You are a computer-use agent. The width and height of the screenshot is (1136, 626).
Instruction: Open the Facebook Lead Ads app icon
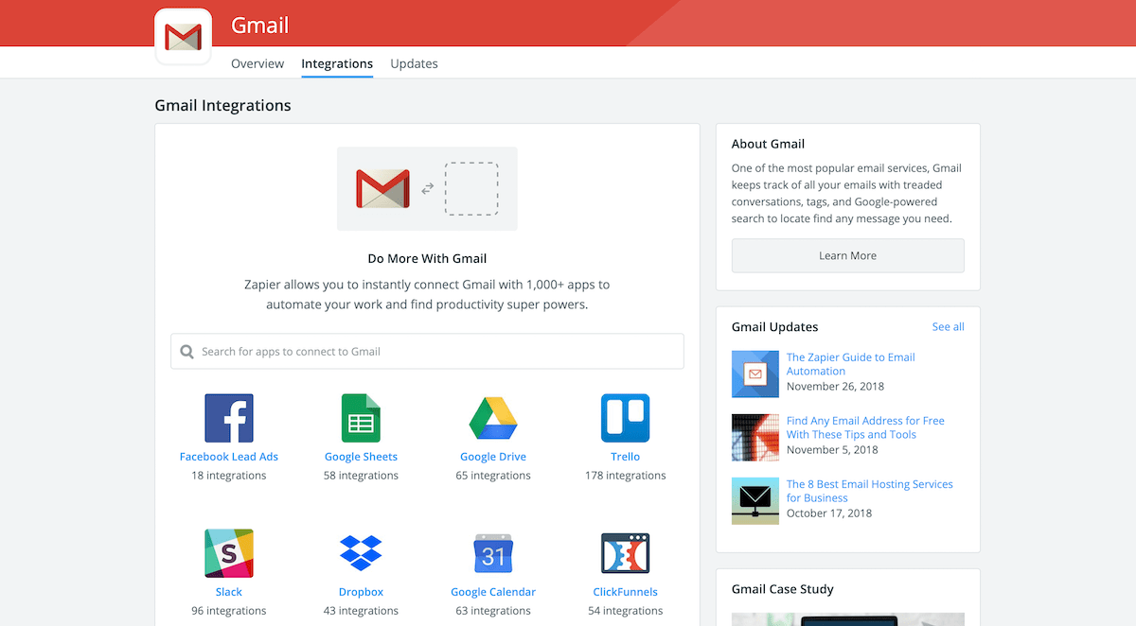pos(229,418)
